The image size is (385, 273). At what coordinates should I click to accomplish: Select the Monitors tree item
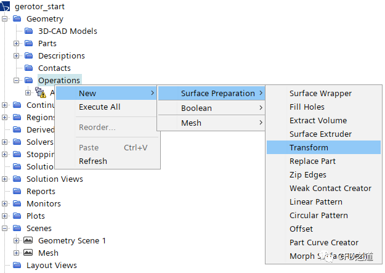[x=43, y=203]
